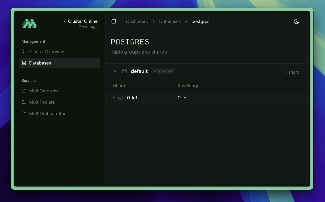
Task: Click the unsharded badge next to default
Action: [x=163, y=71]
